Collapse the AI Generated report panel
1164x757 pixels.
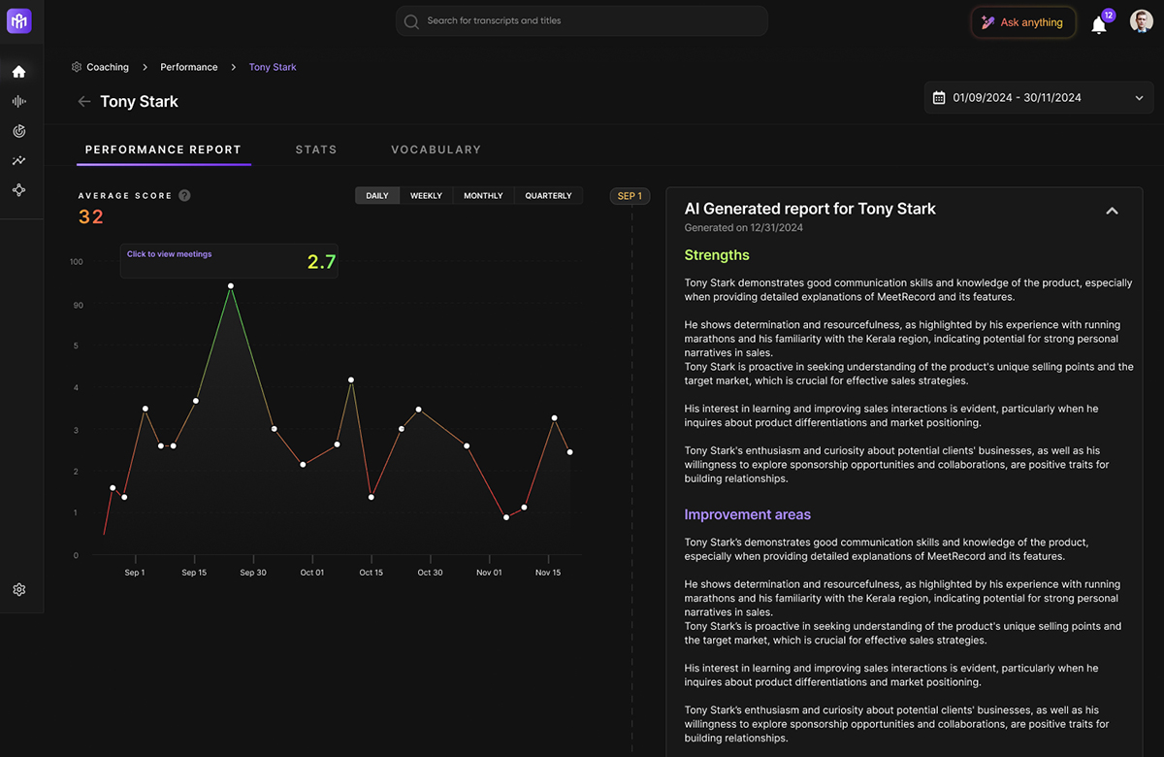[x=1112, y=211]
